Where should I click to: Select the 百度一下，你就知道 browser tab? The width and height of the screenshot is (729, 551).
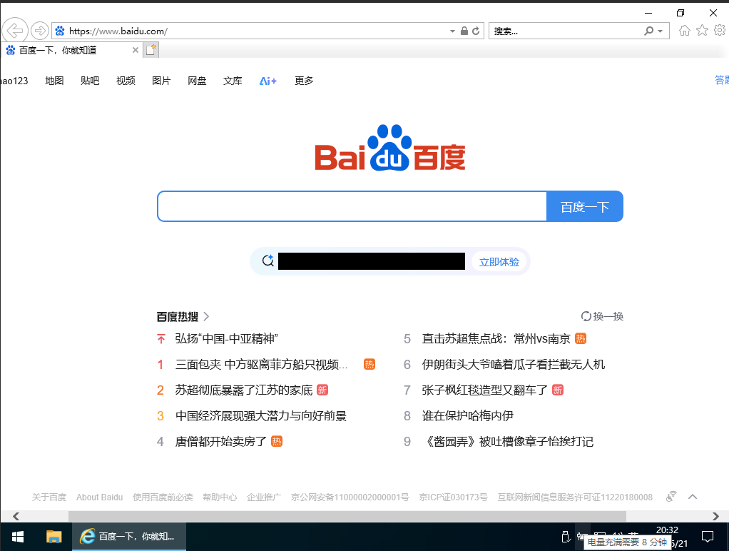click(x=72, y=50)
